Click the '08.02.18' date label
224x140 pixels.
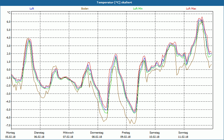tap(97, 137)
